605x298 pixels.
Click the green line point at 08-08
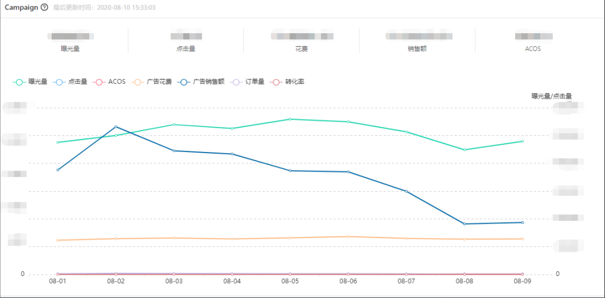point(464,150)
